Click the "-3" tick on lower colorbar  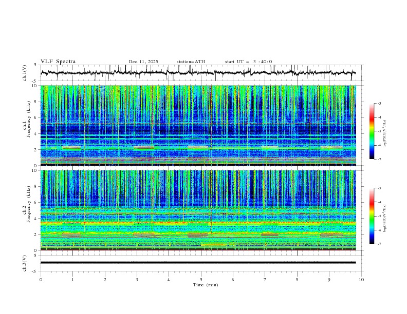pyautogui.click(x=379, y=188)
